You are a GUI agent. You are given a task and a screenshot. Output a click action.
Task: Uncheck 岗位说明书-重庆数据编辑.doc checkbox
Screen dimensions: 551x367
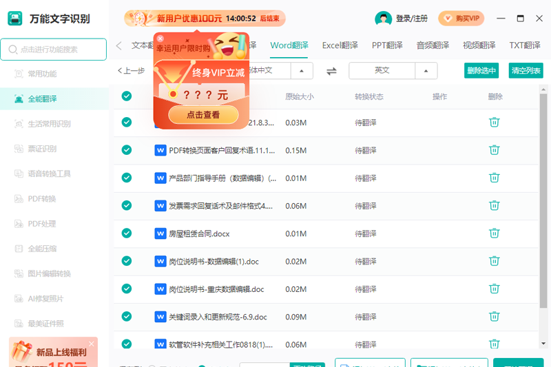127,289
